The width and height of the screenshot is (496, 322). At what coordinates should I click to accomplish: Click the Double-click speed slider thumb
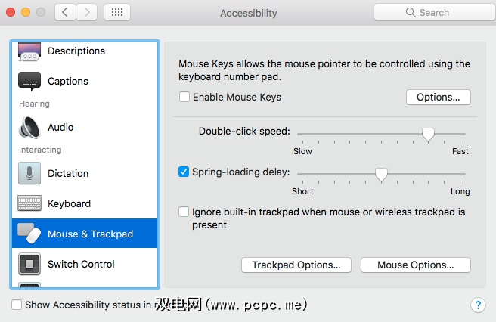click(x=428, y=135)
